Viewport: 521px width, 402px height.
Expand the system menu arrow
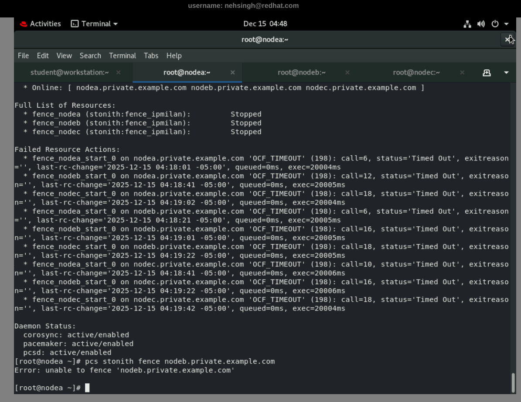click(x=506, y=24)
